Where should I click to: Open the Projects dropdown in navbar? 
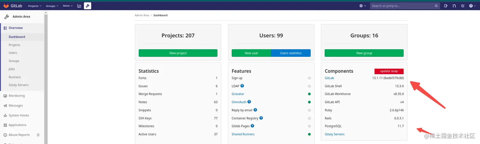pyautogui.click(x=34, y=6)
